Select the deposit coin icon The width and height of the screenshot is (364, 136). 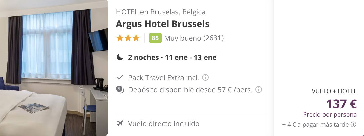point(120,89)
